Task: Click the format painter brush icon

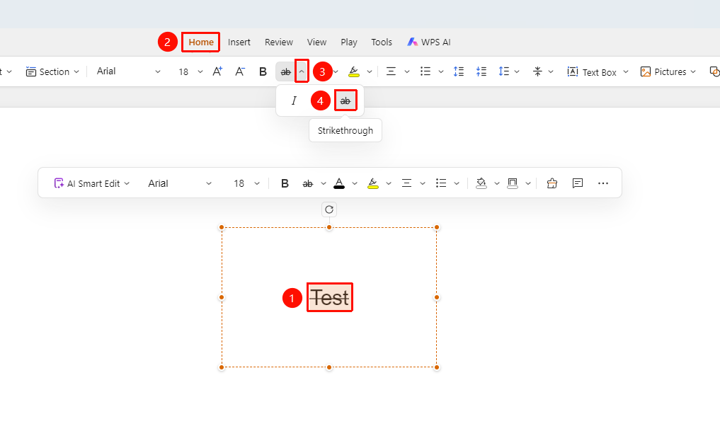Action: point(552,183)
